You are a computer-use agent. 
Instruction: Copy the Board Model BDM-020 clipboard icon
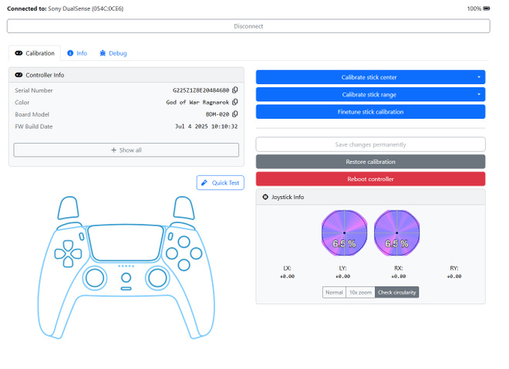[235, 114]
